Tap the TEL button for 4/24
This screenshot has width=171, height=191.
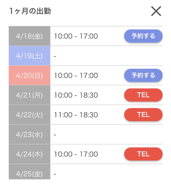[143, 154]
